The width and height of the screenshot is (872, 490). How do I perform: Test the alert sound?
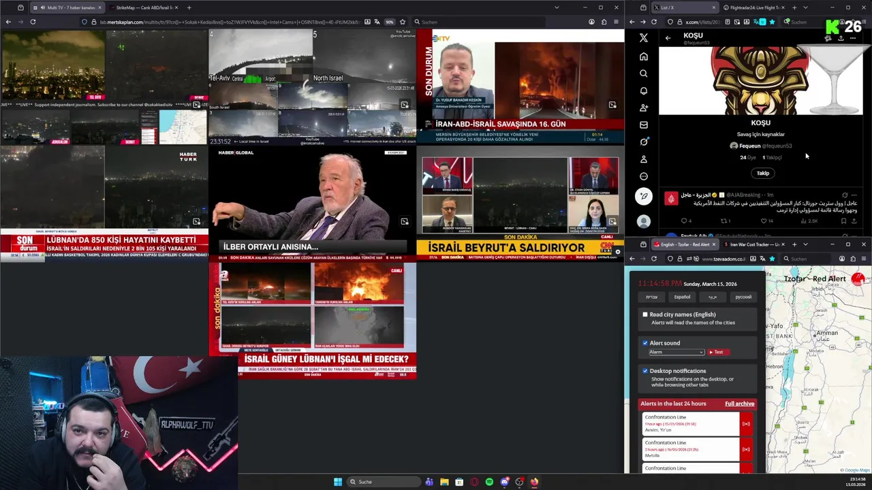point(718,352)
